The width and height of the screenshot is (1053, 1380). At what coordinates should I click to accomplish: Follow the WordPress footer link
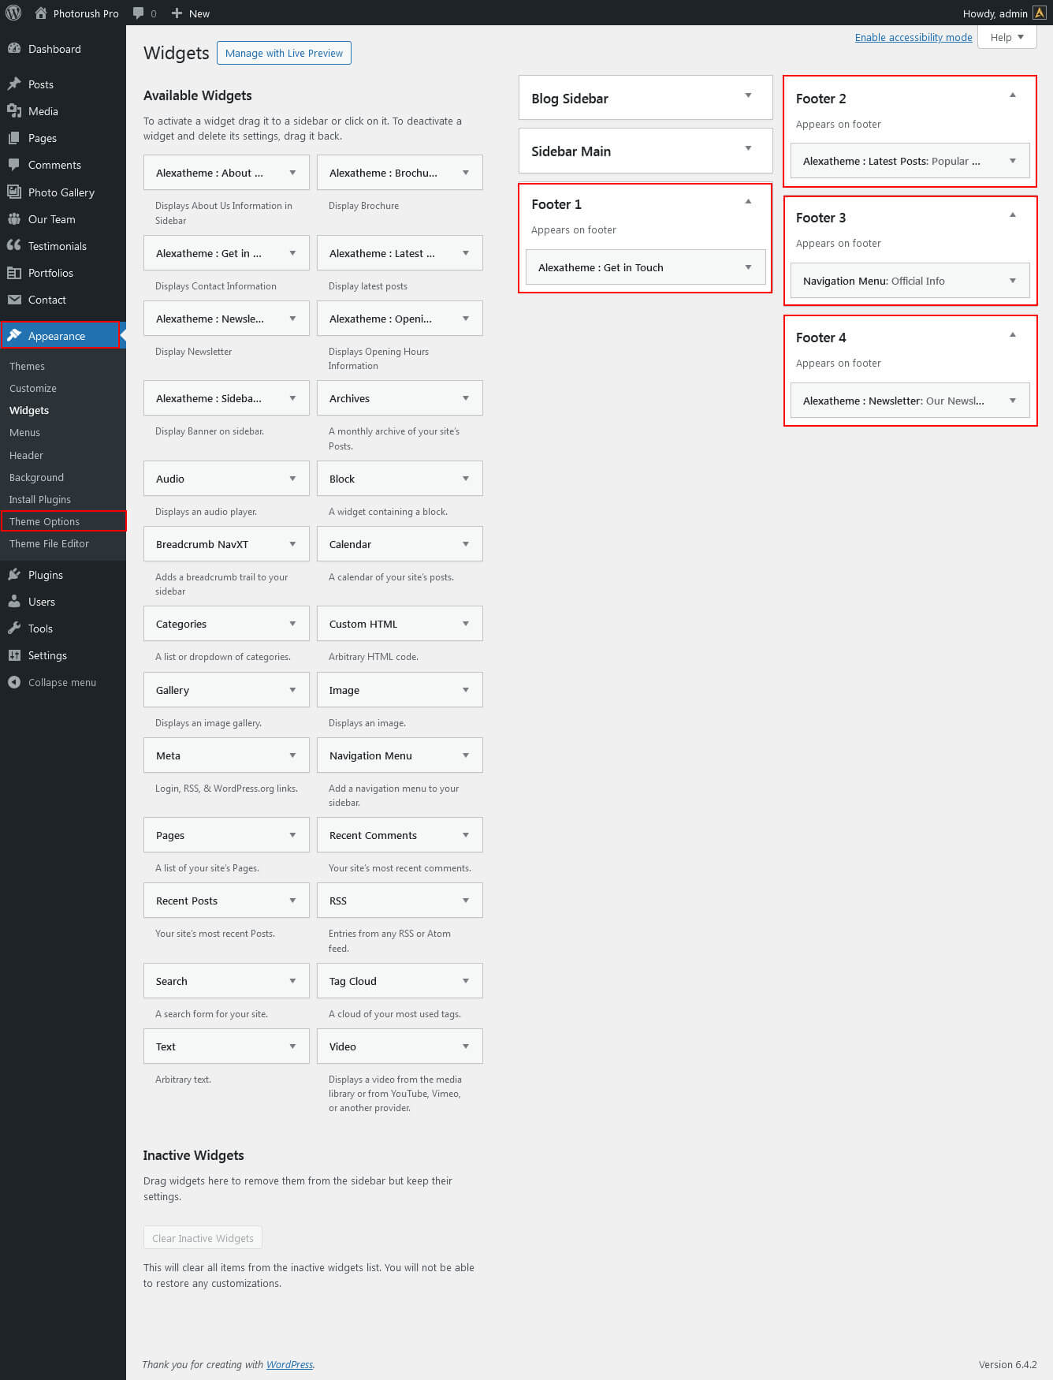[x=289, y=1364]
